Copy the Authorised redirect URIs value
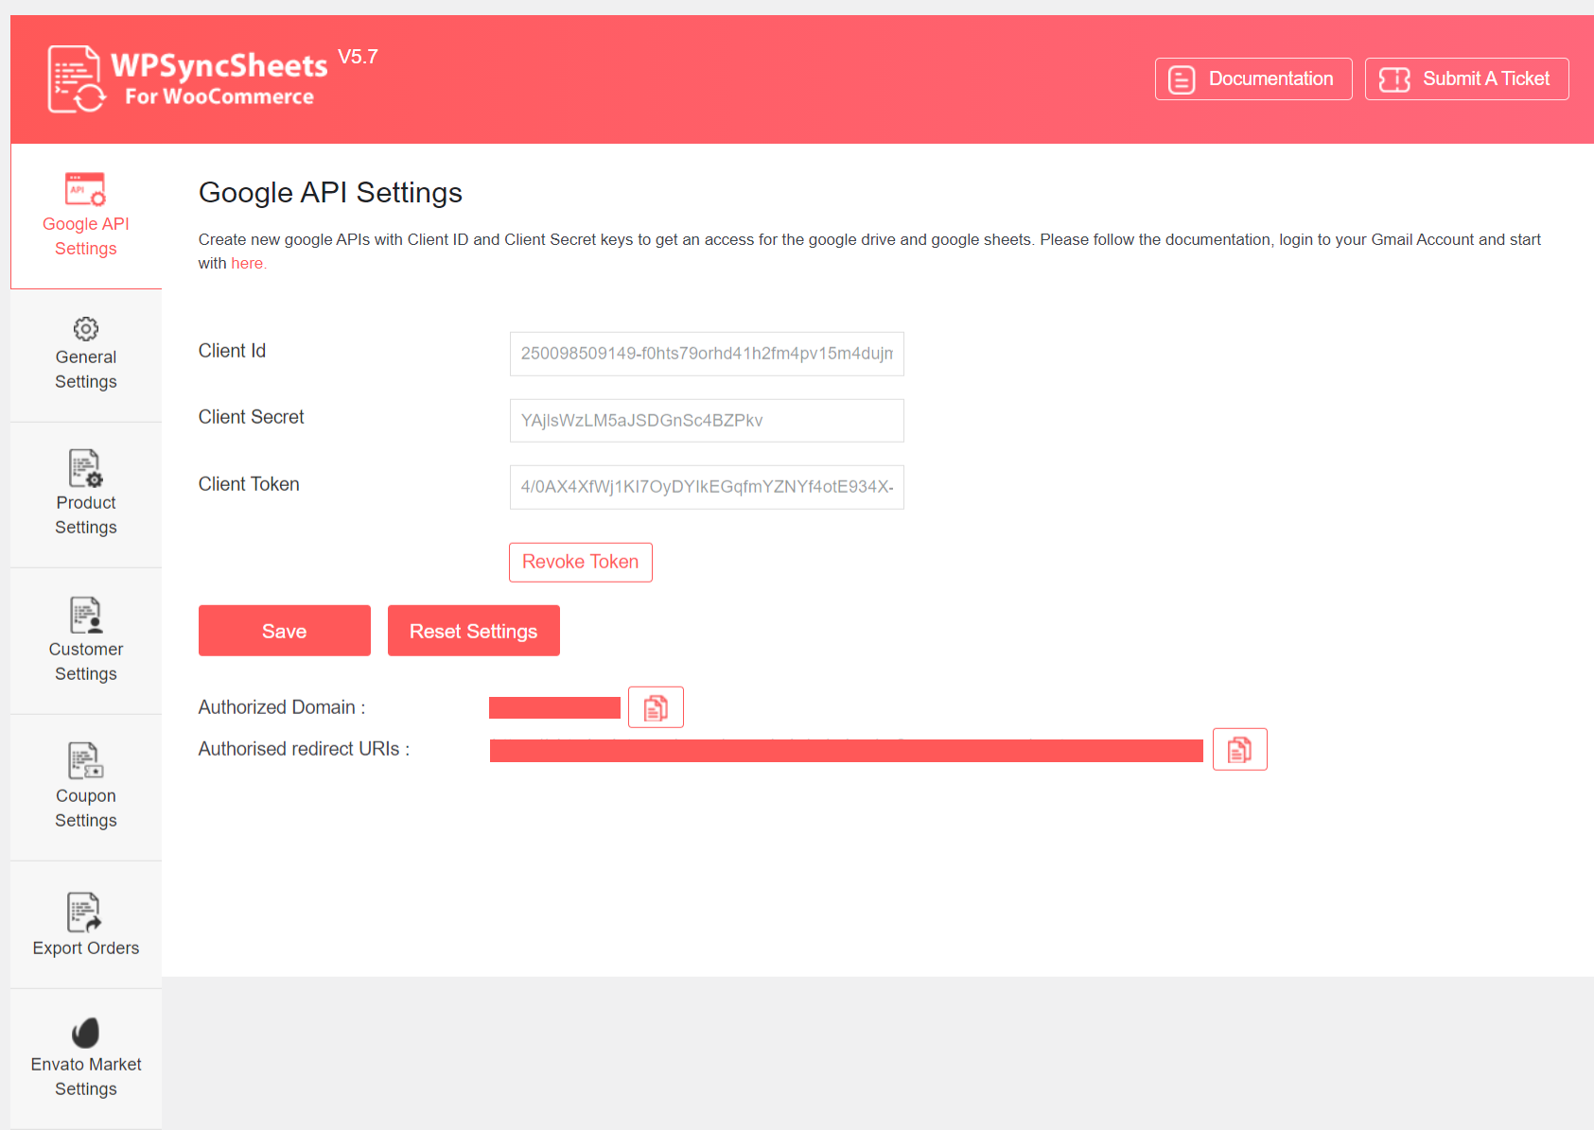Screen dimensions: 1594x1130 (1239, 750)
